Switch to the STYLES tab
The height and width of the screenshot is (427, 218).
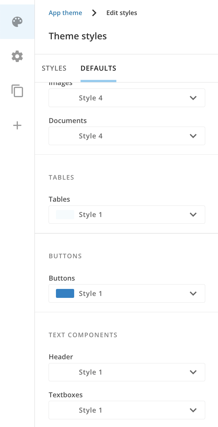pyautogui.click(x=54, y=68)
